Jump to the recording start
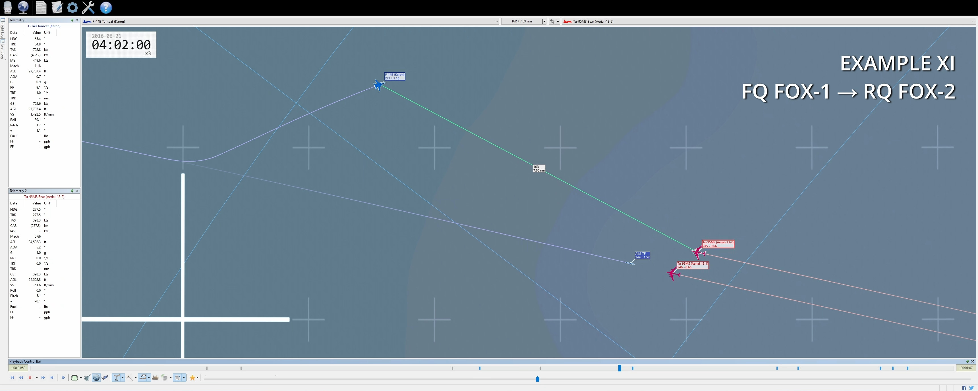Image resolution: width=978 pixels, height=391 pixels. tap(12, 378)
